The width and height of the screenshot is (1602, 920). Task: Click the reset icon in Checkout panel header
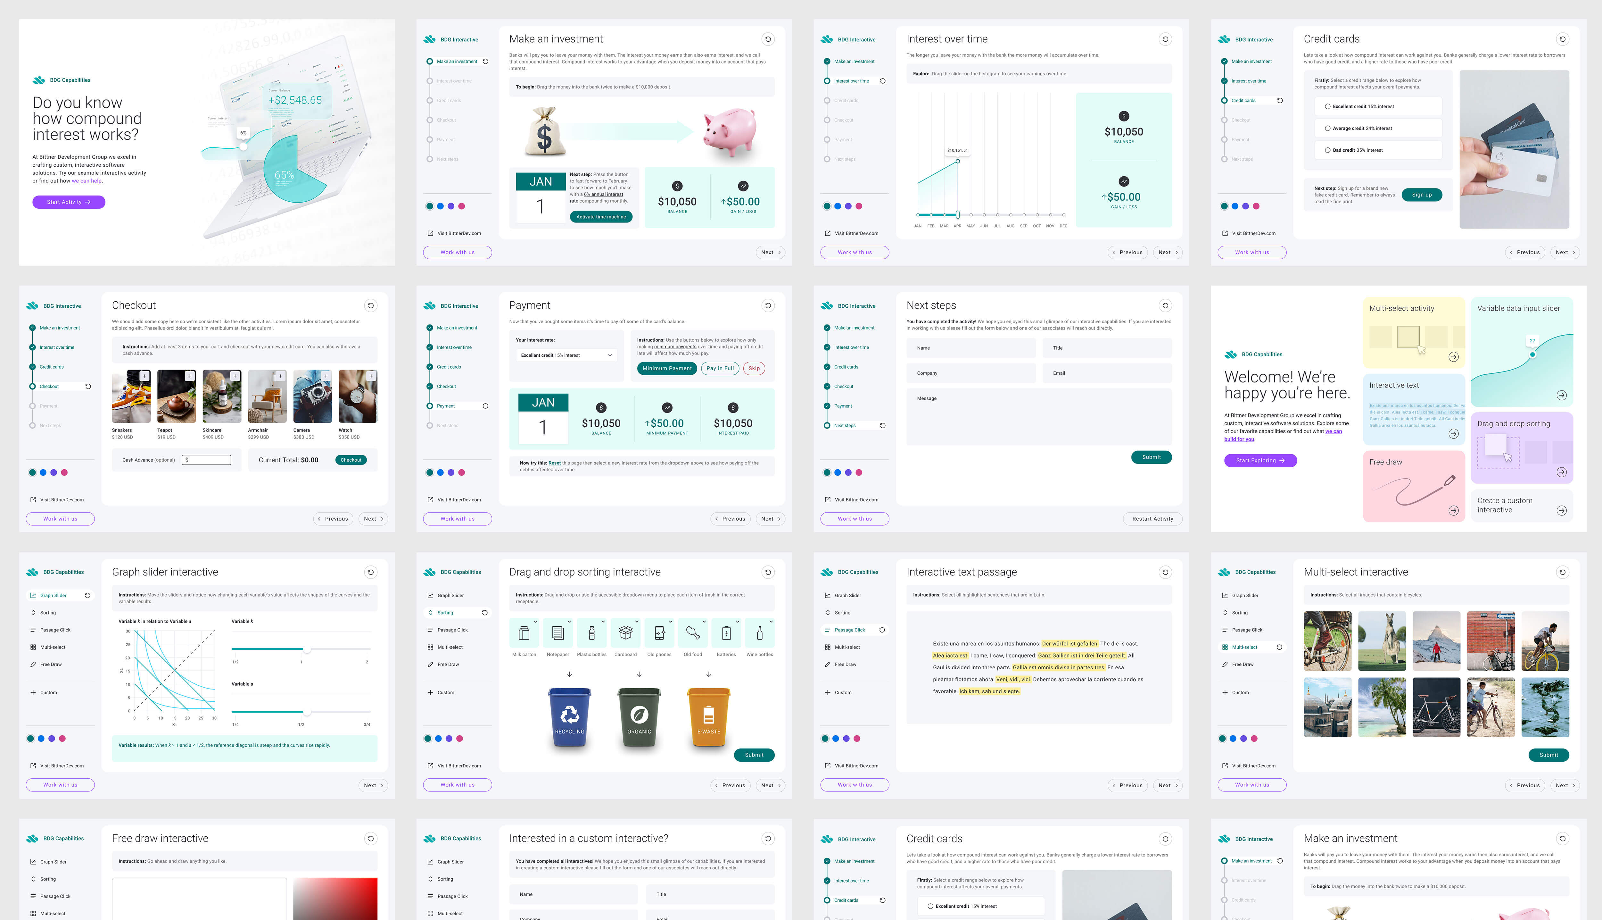[x=371, y=305]
